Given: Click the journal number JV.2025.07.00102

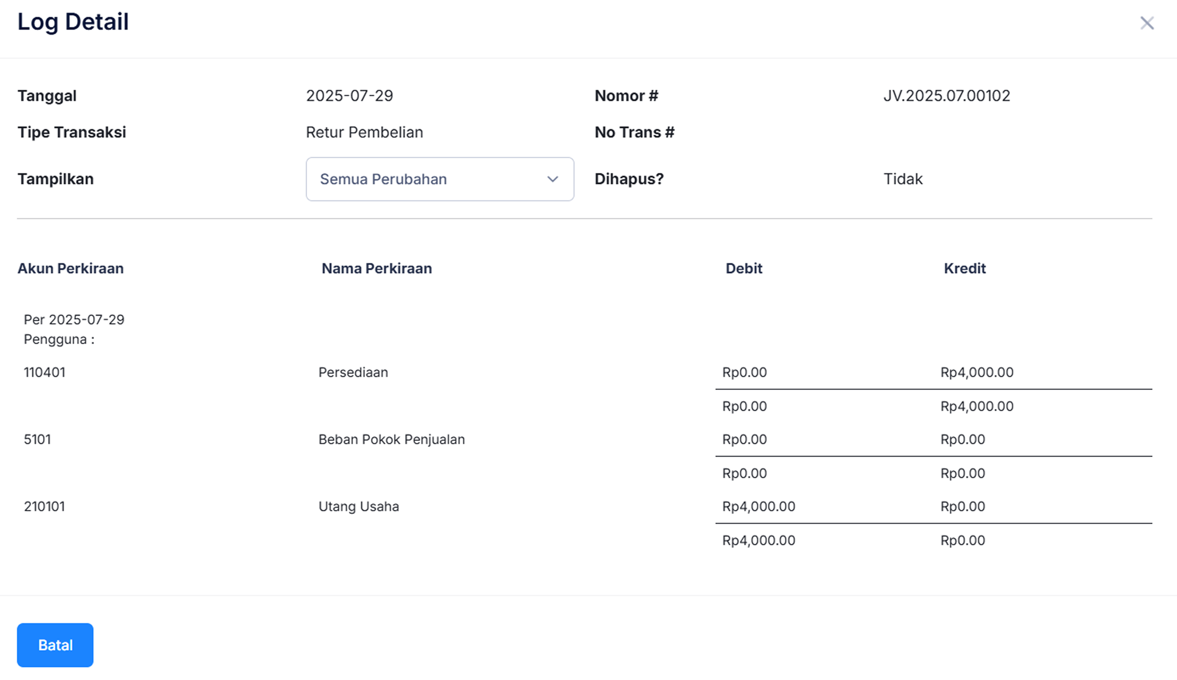Looking at the screenshot, I should (946, 96).
